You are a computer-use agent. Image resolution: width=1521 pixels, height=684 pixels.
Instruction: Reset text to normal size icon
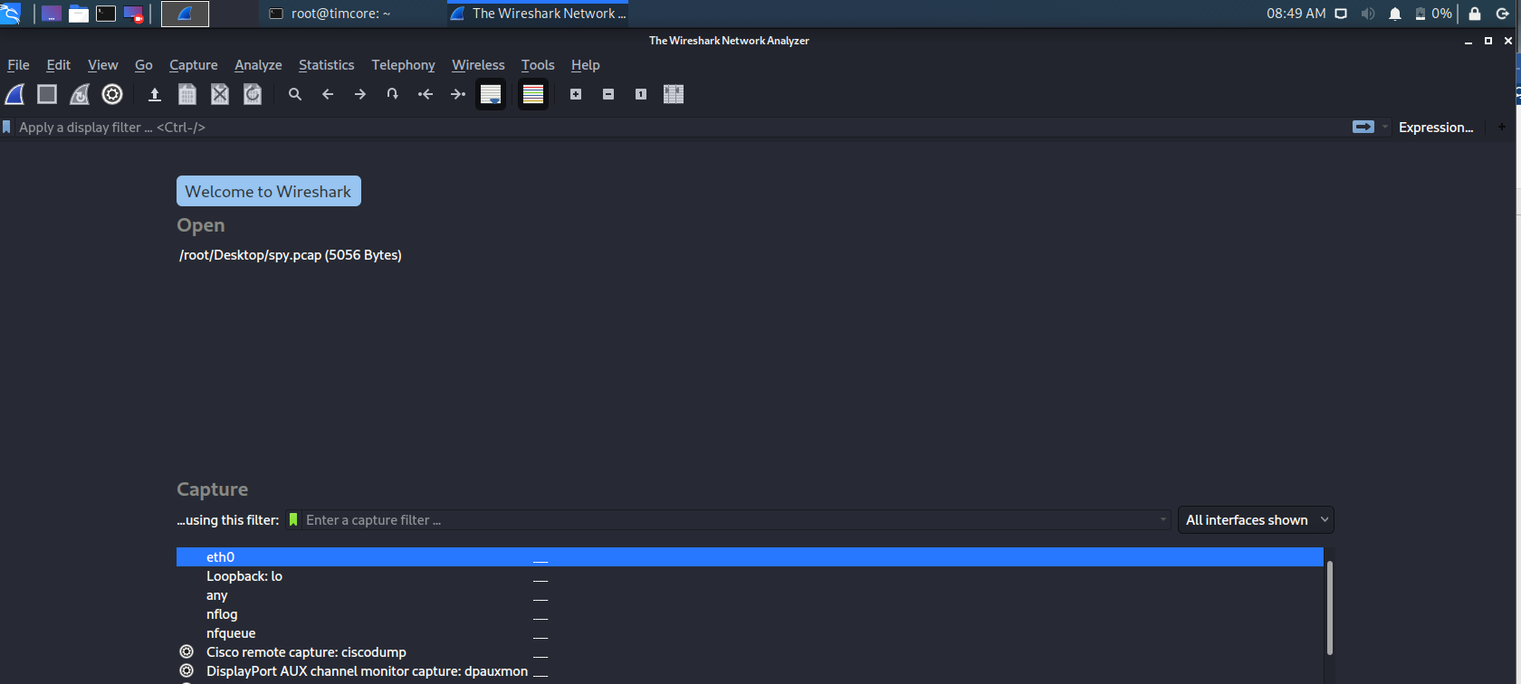[641, 94]
